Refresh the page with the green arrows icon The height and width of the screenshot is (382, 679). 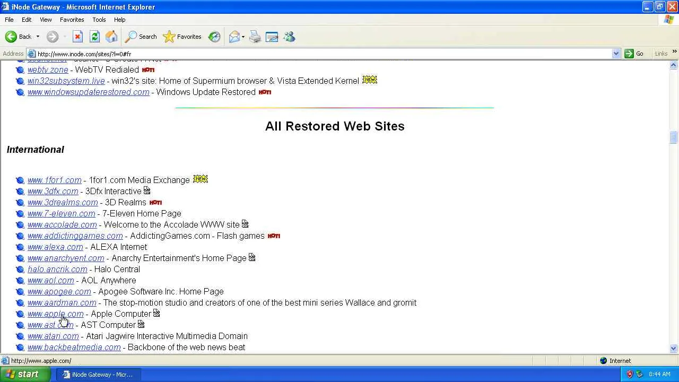point(94,37)
